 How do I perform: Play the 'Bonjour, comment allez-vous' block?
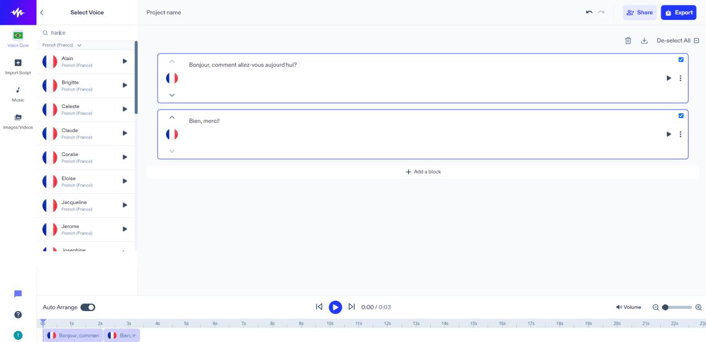point(668,78)
